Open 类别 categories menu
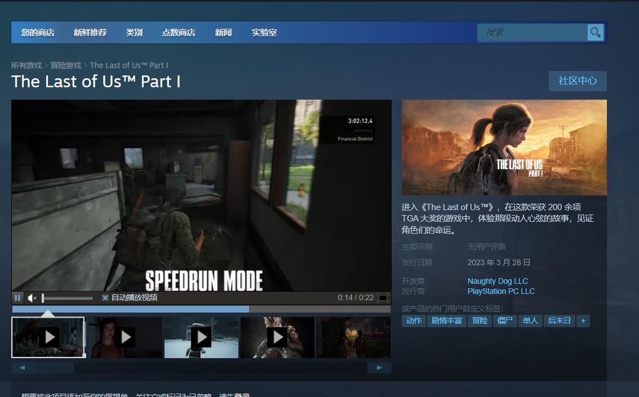The height and width of the screenshot is (397, 639). pyautogui.click(x=134, y=33)
